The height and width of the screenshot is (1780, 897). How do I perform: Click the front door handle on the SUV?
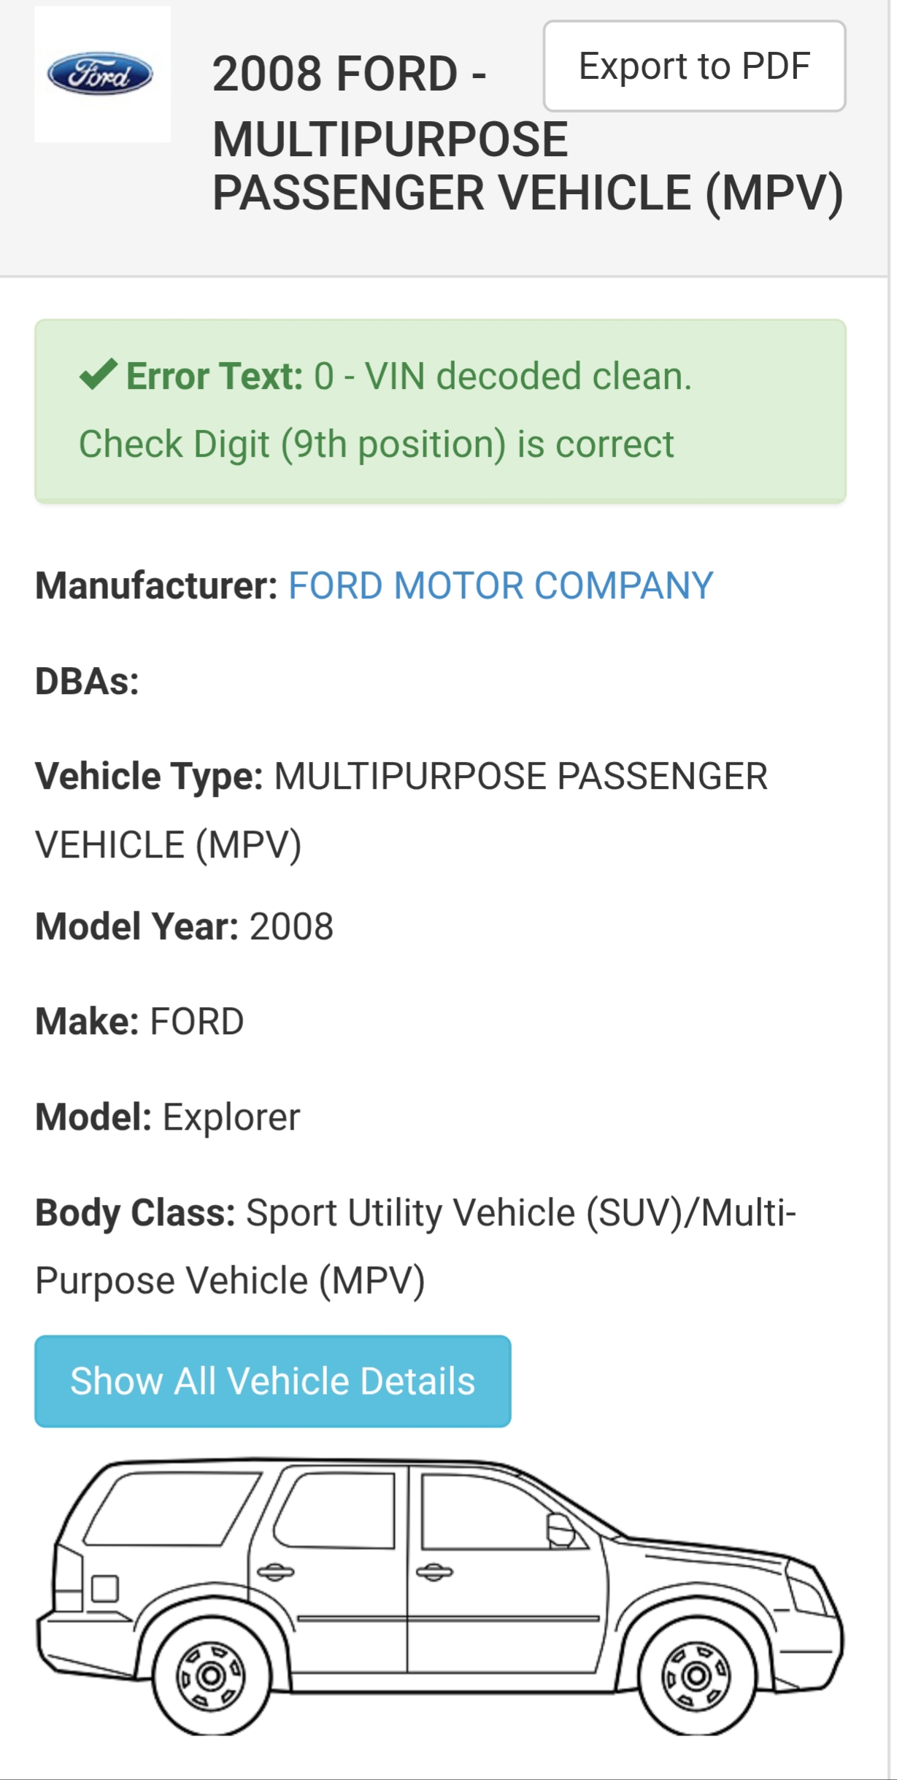pos(434,1571)
